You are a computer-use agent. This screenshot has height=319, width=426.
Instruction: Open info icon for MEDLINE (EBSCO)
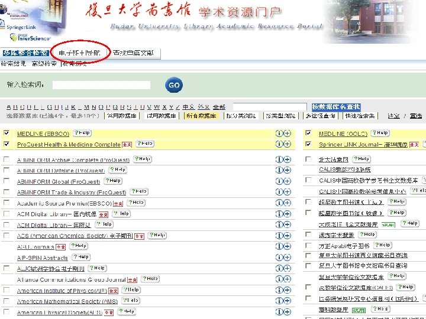click(x=279, y=134)
